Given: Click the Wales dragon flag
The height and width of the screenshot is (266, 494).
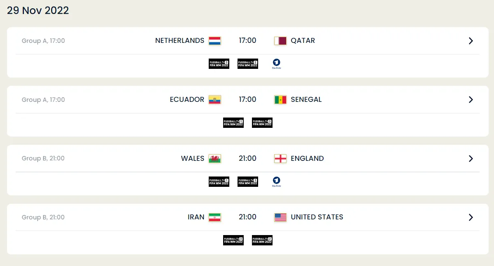Looking at the screenshot, I should 214,158.
